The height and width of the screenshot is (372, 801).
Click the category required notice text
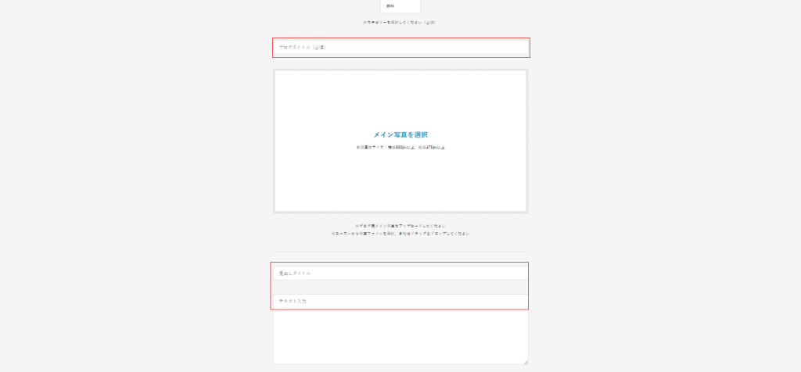[x=399, y=22]
